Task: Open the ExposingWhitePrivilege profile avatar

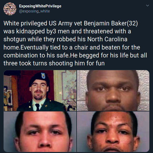Action: click(10, 9)
